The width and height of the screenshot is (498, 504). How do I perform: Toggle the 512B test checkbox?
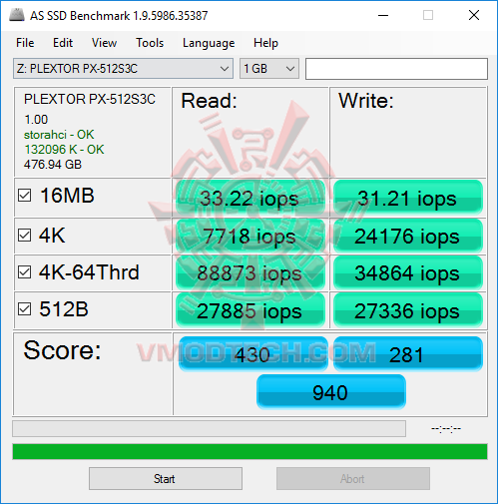(x=25, y=309)
